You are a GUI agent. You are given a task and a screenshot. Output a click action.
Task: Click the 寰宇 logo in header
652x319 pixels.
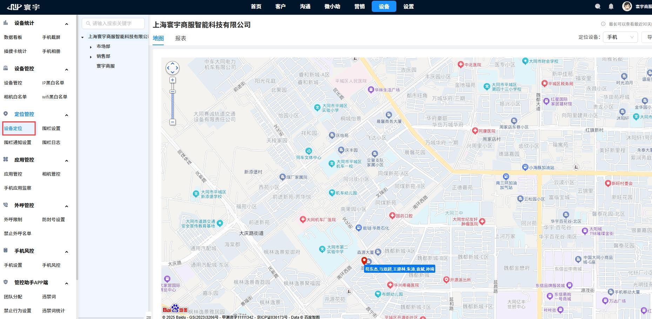[23, 7]
